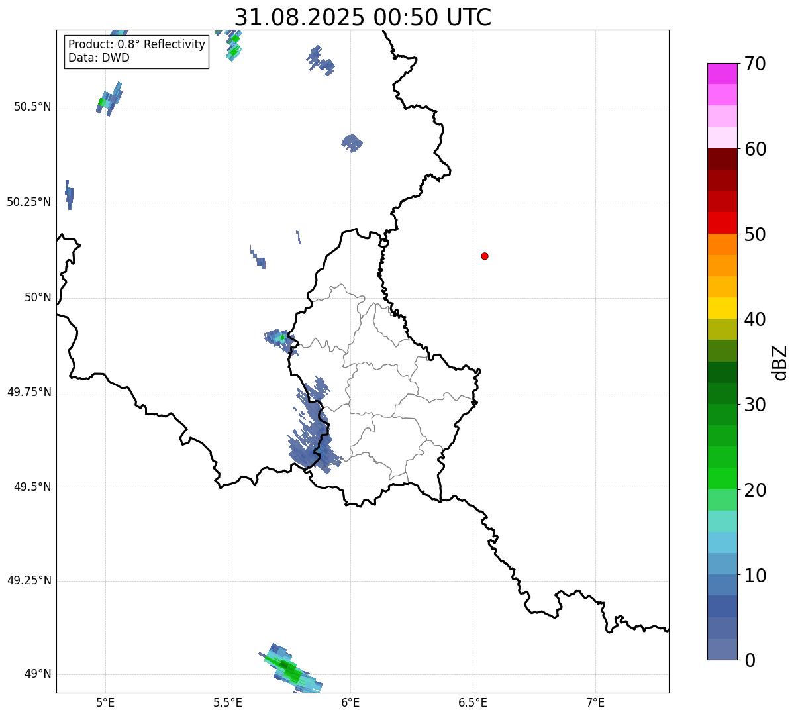Click the 49.5°N latitude label
This screenshot has height=716, width=796.
[x=32, y=487]
